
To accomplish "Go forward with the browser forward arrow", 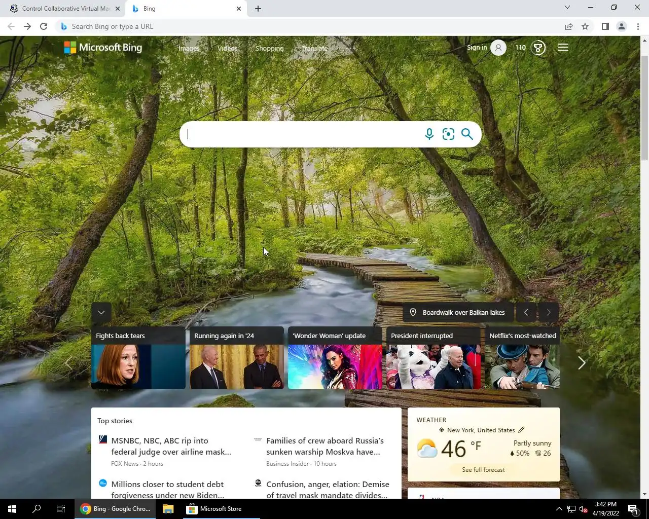I will [27, 26].
